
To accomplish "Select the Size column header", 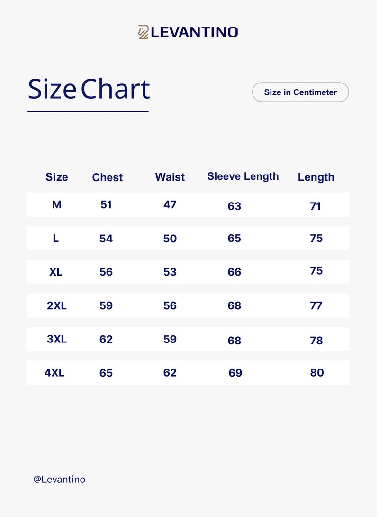I will [56, 177].
